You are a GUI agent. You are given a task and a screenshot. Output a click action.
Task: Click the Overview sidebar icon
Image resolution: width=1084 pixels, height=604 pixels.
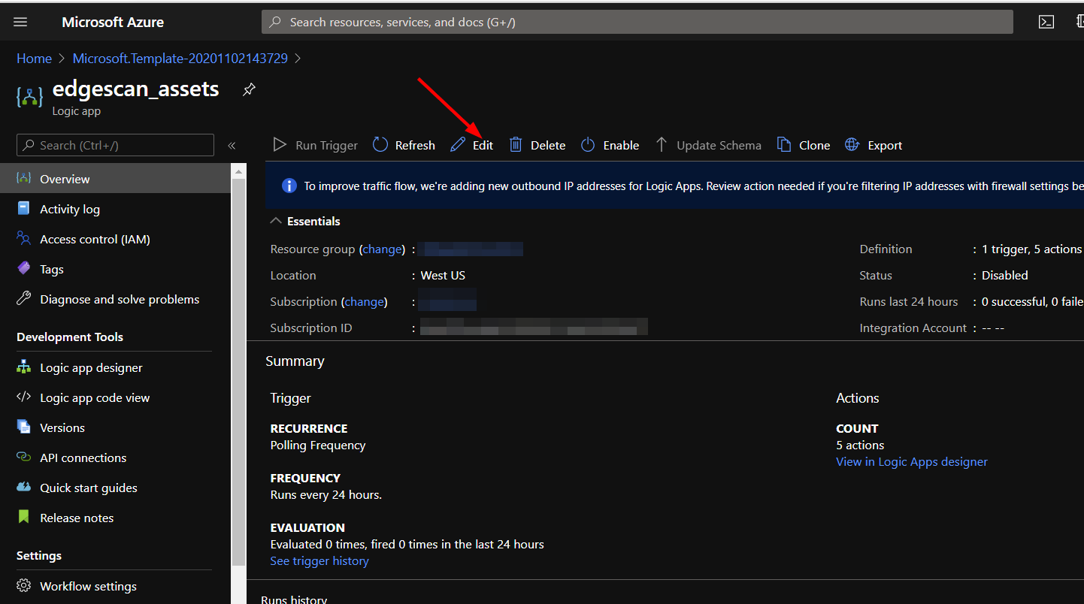point(24,179)
